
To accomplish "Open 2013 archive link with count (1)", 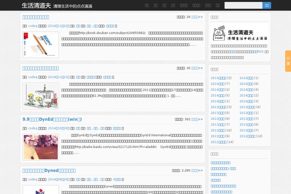I will (x=246, y=113).
